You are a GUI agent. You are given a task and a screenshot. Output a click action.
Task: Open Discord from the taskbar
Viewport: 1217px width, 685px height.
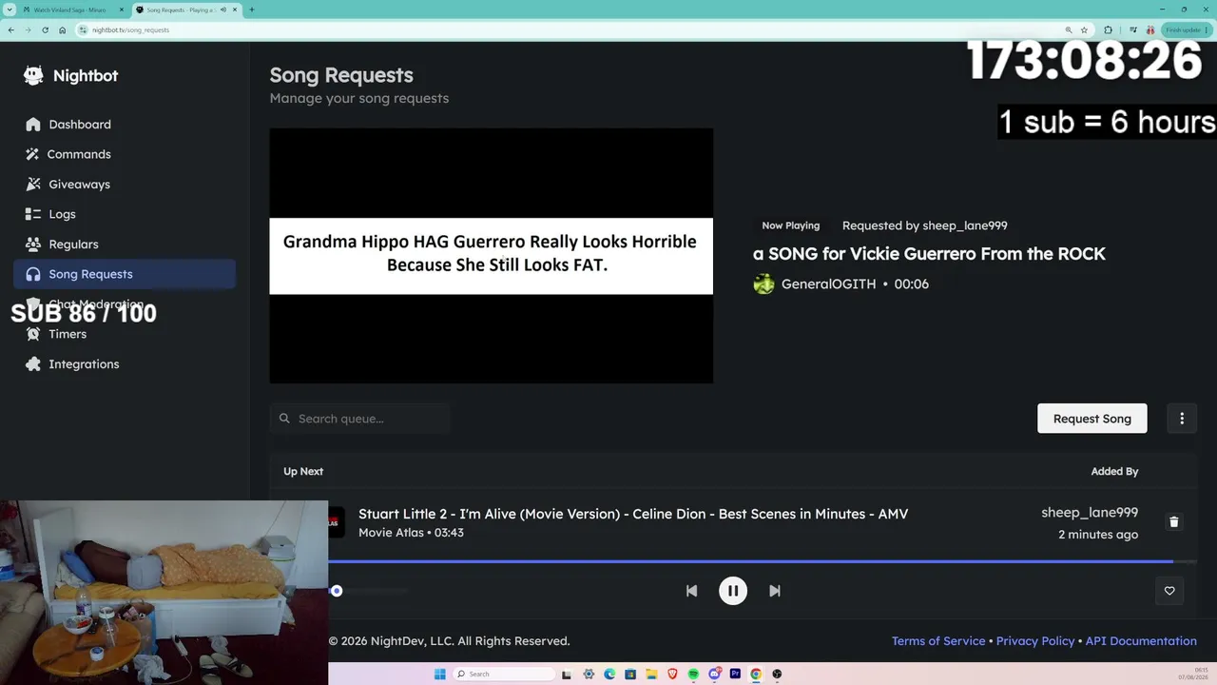(714, 674)
